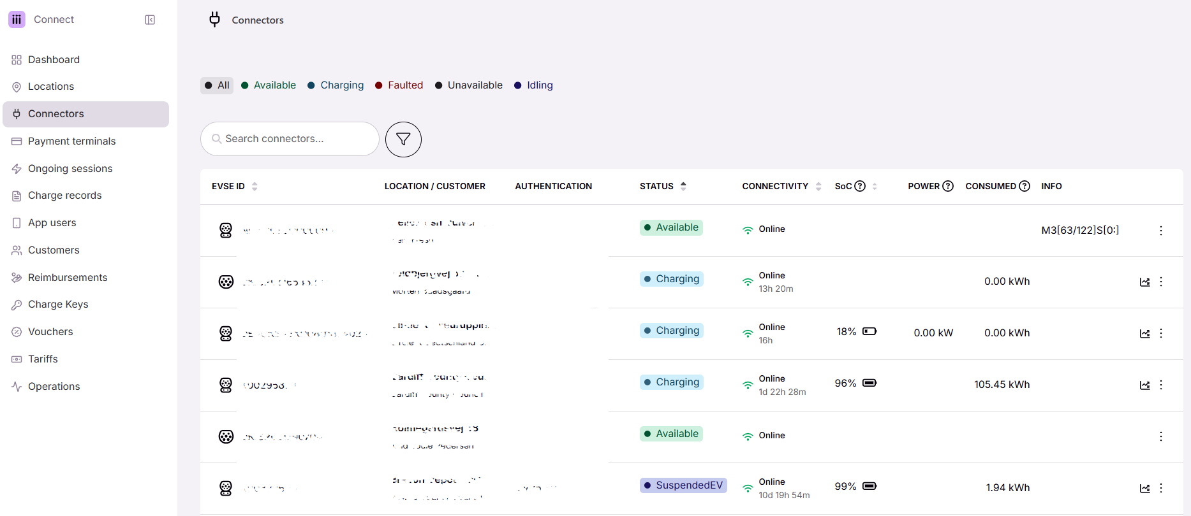This screenshot has height=516, width=1191.
Task: Click the 99% battery level icon
Action: pyautogui.click(x=869, y=486)
